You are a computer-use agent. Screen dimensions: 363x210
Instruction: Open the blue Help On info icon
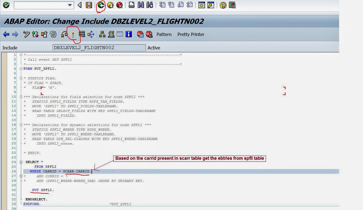[x=129, y=34]
